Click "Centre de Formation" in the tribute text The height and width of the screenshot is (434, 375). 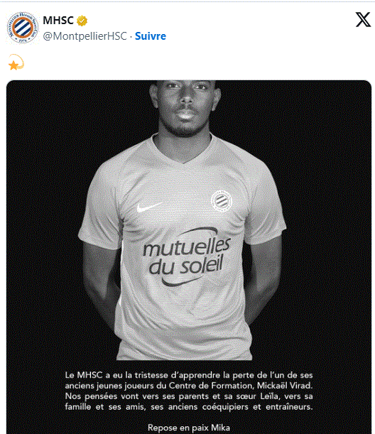(x=210, y=386)
